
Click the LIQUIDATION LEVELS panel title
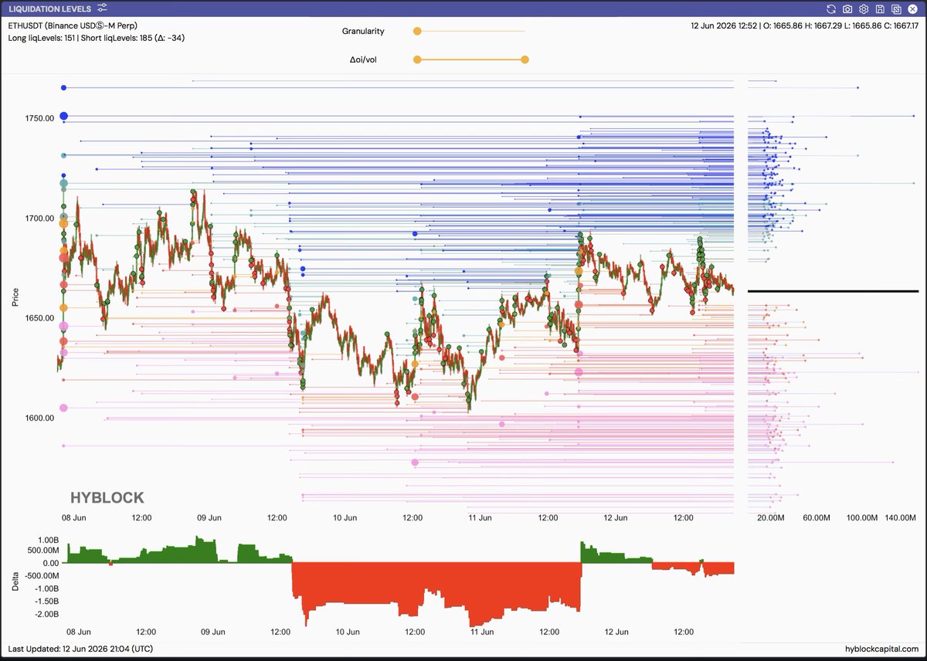(49, 9)
